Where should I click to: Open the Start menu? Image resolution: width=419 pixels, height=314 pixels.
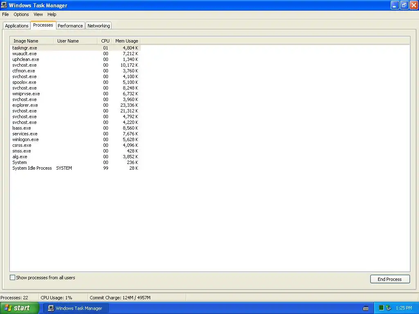pos(19,308)
